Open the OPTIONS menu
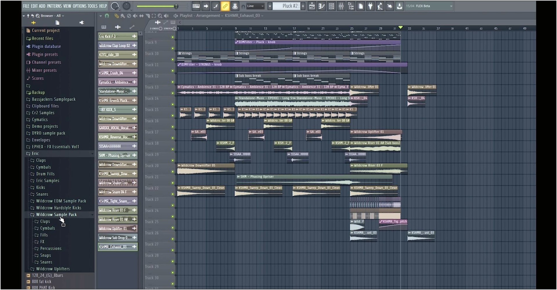 coord(80,6)
